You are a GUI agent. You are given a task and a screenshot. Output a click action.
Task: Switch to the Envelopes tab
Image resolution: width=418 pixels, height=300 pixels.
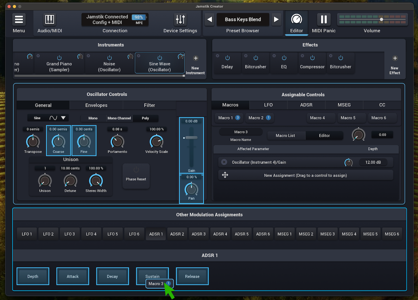click(x=96, y=105)
